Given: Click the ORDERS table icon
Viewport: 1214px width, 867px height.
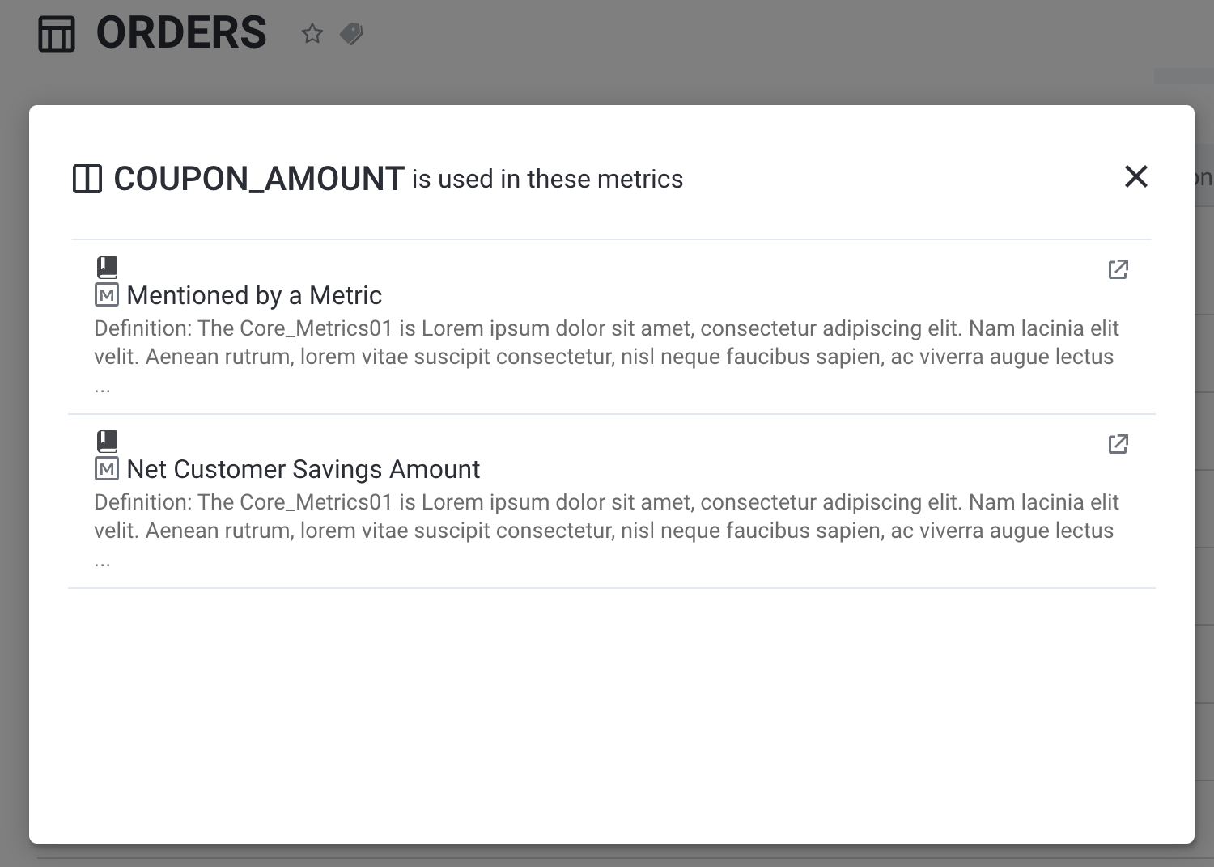Looking at the screenshot, I should (x=57, y=34).
